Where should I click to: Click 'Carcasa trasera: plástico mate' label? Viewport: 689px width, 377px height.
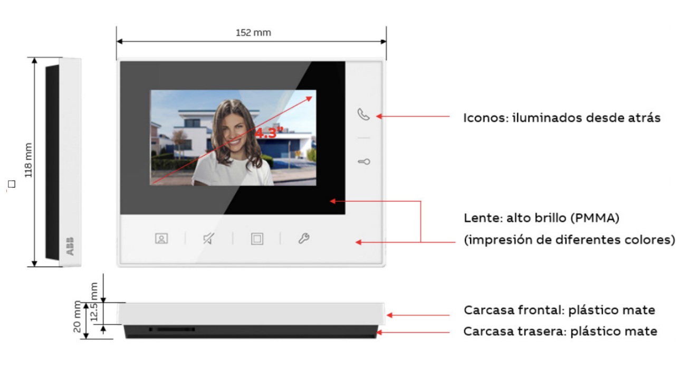(x=560, y=332)
